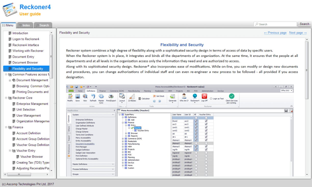Enable the All checkbox for user dispsup2

click(196, 143)
